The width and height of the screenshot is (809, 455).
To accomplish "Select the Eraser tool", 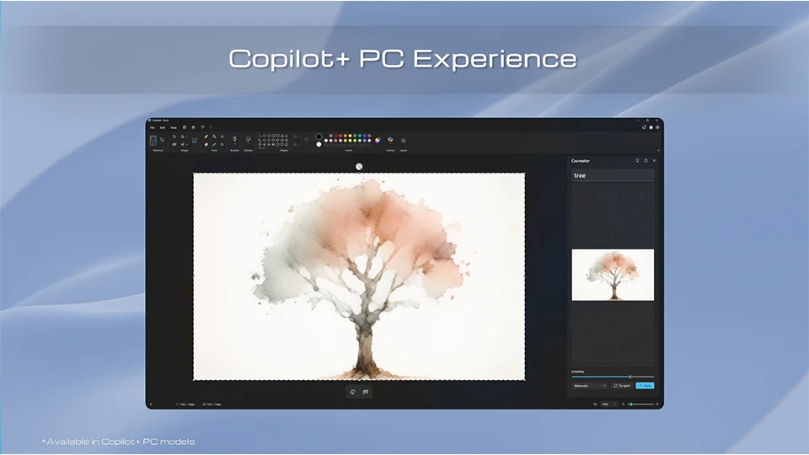I will (206, 144).
